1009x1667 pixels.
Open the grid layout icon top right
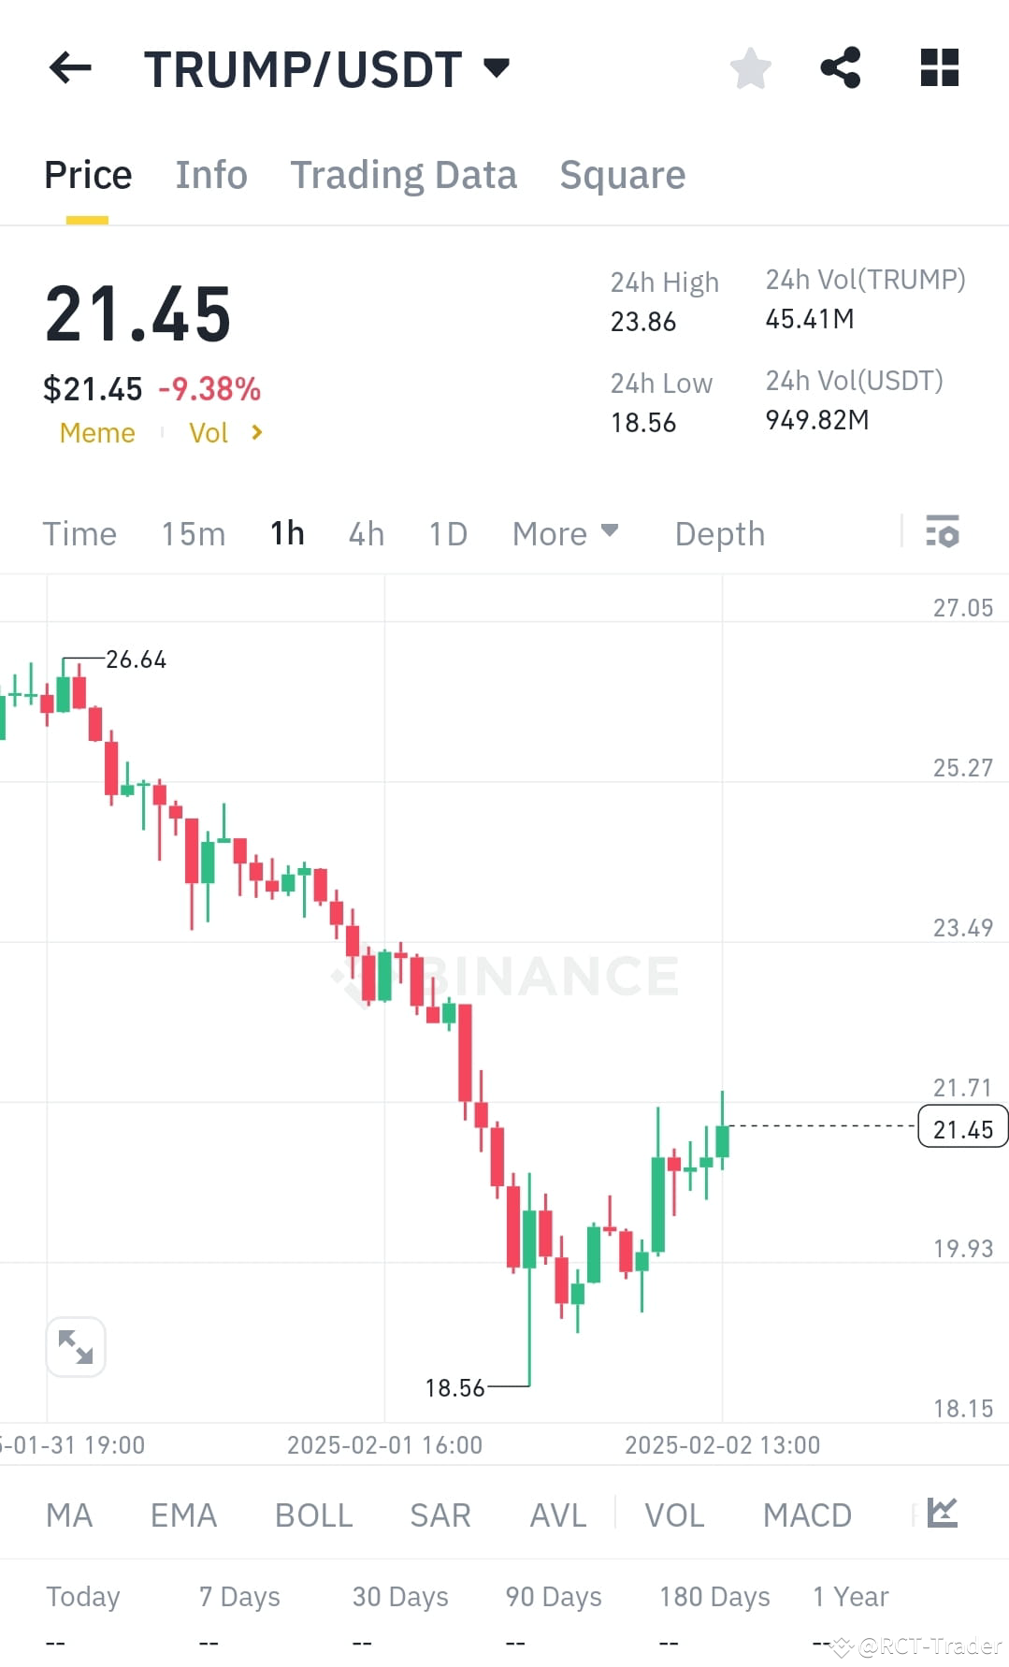click(939, 66)
